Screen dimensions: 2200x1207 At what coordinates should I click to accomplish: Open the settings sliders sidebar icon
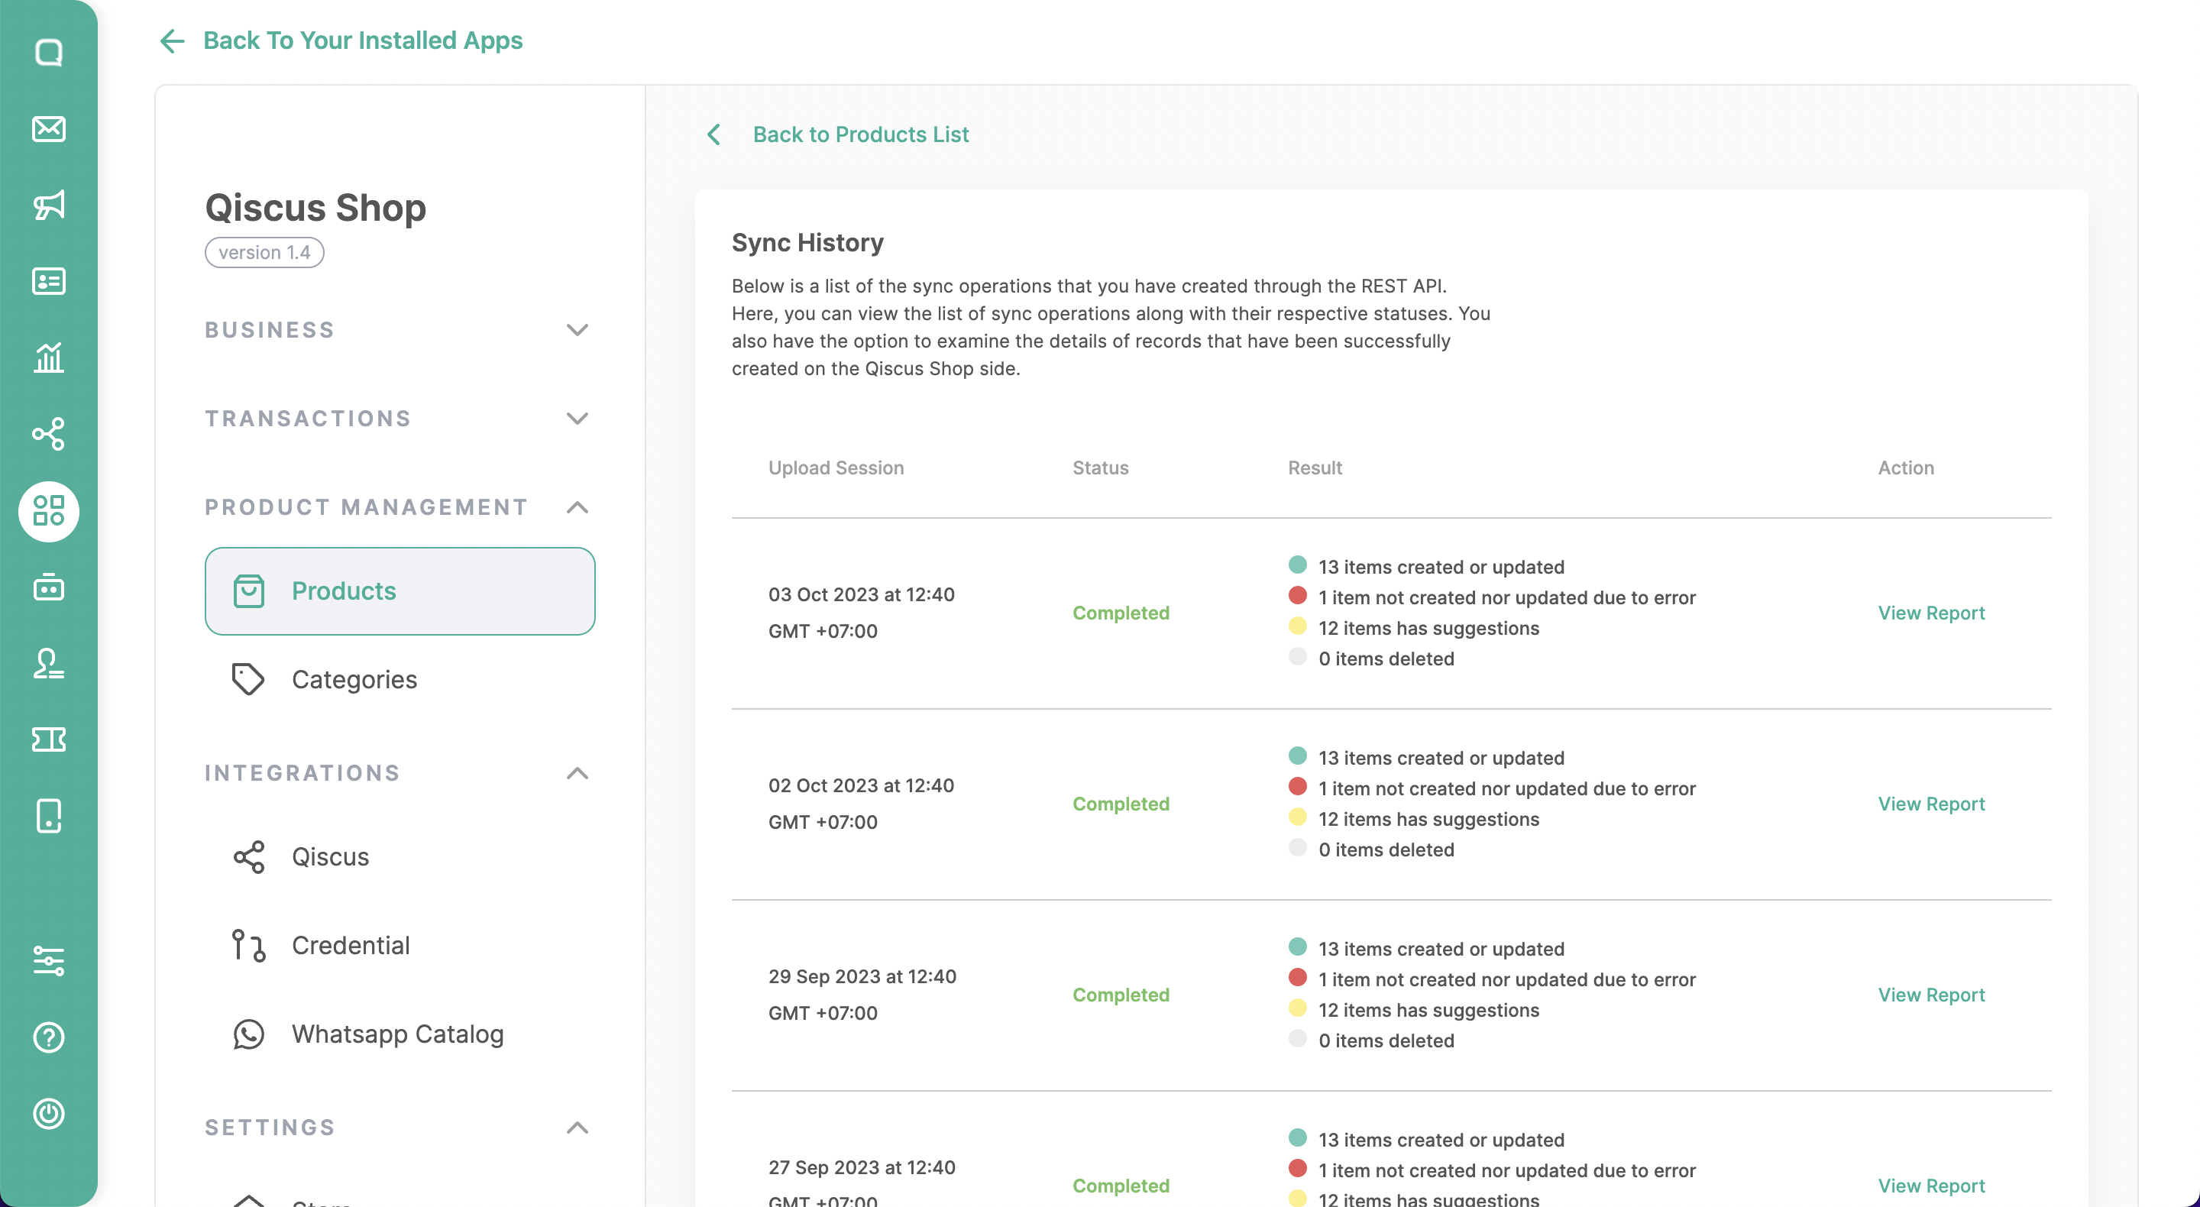coord(49,961)
